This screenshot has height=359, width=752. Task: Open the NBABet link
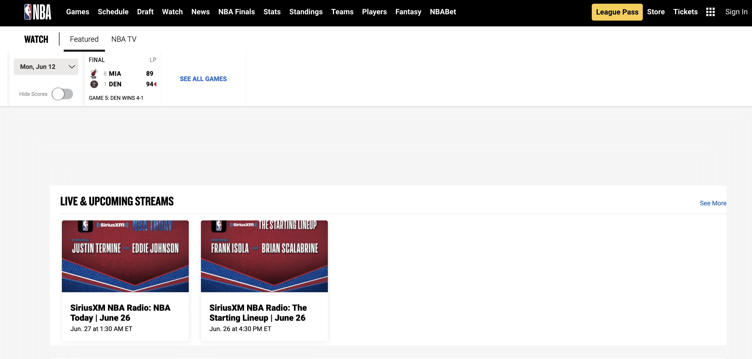443,12
